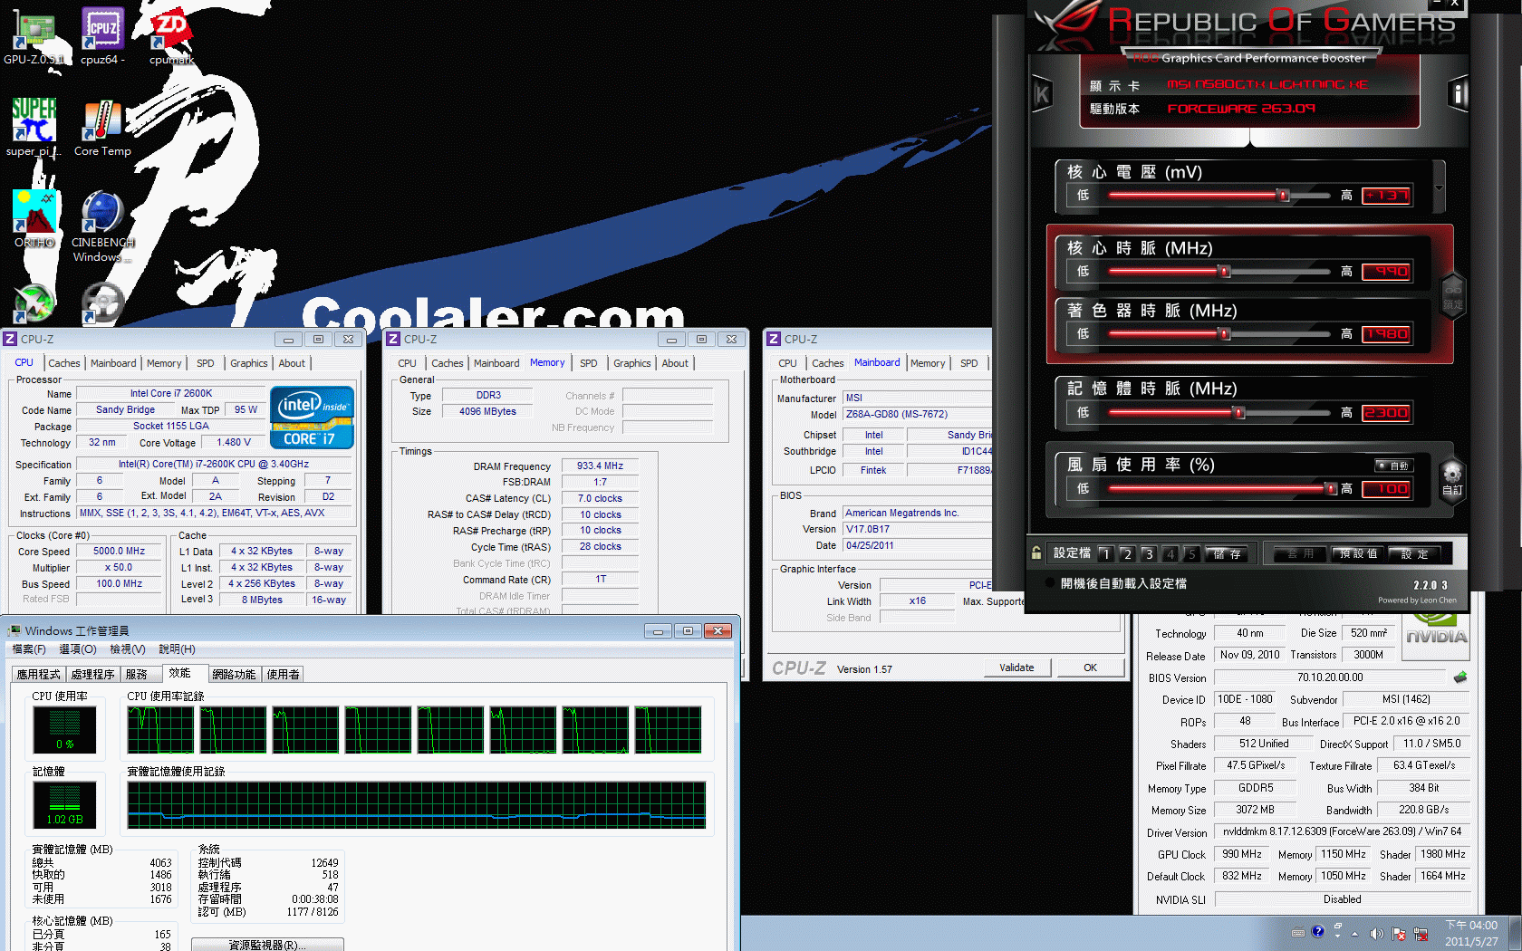The height and width of the screenshot is (951, 1522).
Task: Click the core clock 990 value field
Action: click(x=1386, y=272)
